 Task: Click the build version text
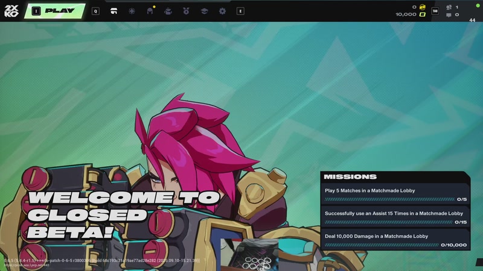(101, 261)
